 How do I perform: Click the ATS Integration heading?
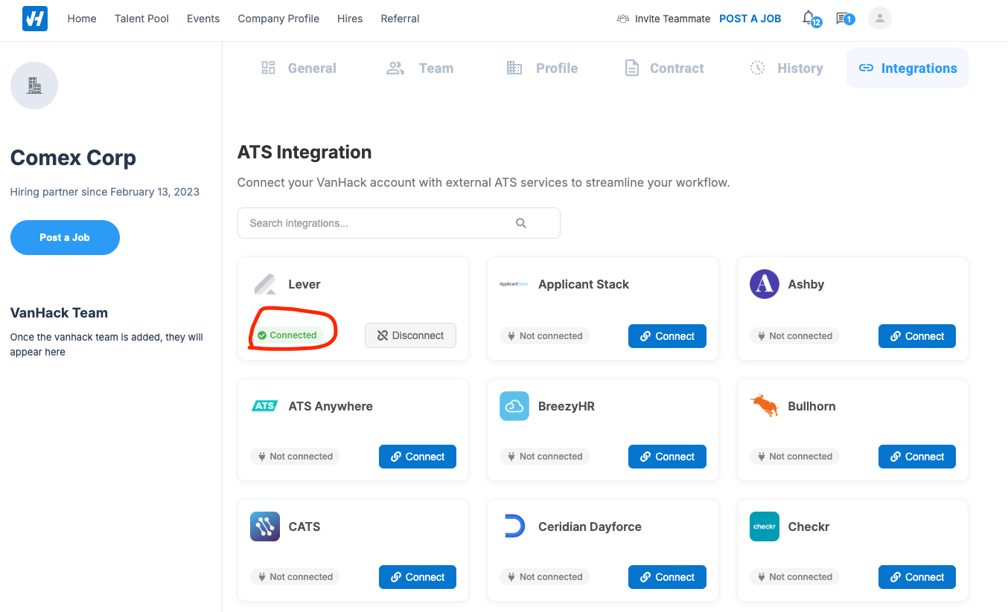[x=304, y=152]
